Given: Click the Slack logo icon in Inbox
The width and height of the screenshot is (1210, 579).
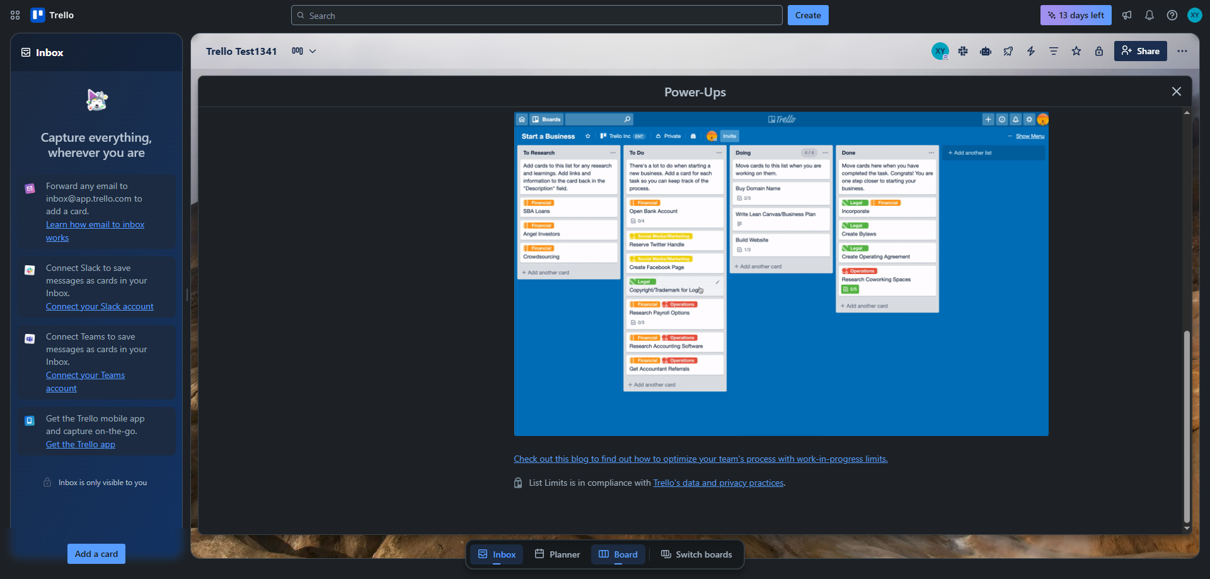Looking at the screenshot, I should click(30, 270).
